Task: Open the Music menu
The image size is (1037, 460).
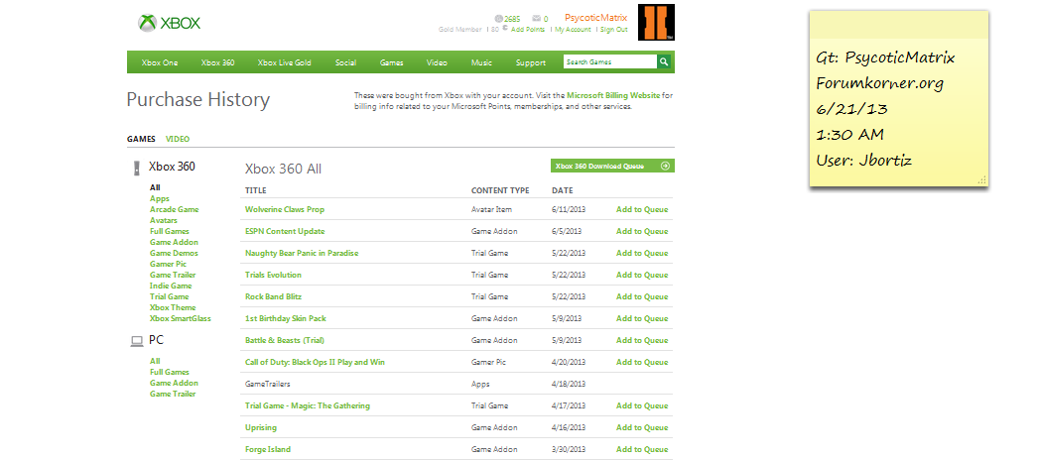Action: (x=481, y=62)
